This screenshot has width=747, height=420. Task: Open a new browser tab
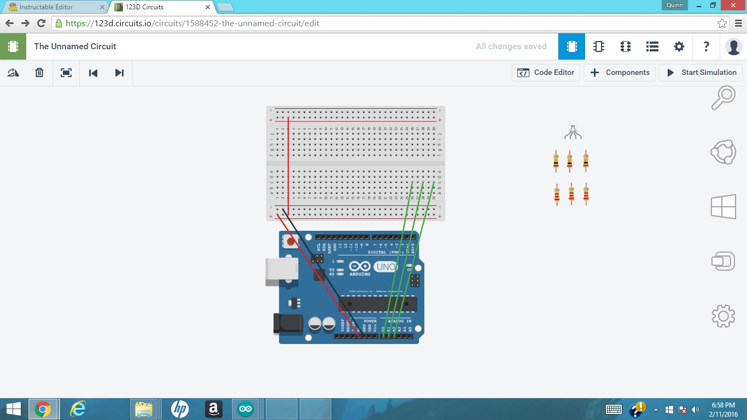[x=225, y=7]
